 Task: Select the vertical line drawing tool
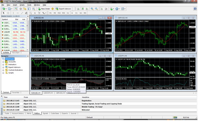coord(13,13)
